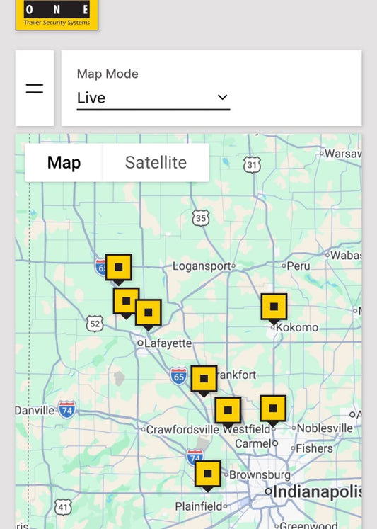The image size is (377, 529).
Task: Click the I-65 shield near Frankfort
Action: (178, 376)
